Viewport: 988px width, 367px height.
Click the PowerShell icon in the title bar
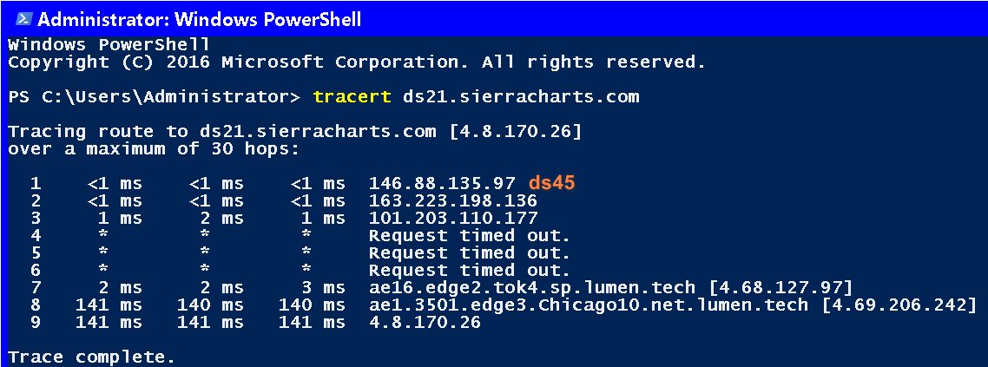(x=23, y=18)
